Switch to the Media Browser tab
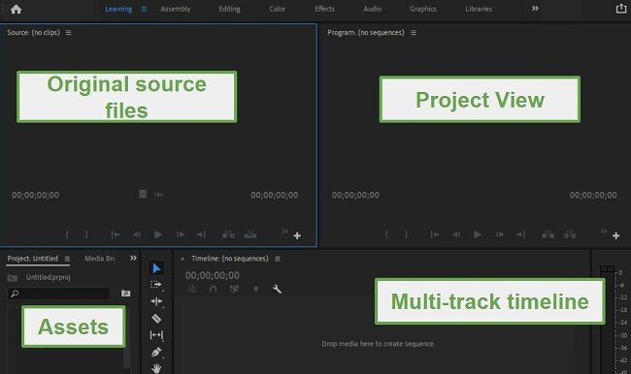The height and width of the screenshot is (374, 631). click(99, 259)
